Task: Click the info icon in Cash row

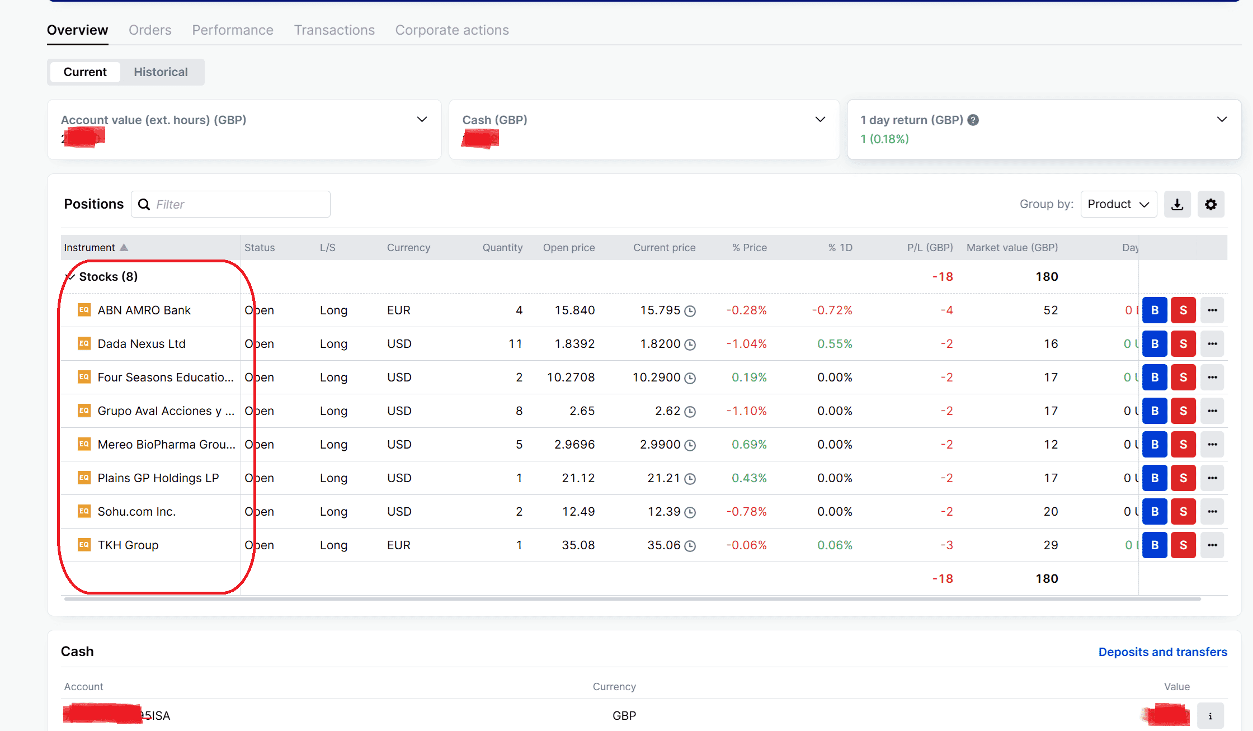Action: coord(1210,715)
